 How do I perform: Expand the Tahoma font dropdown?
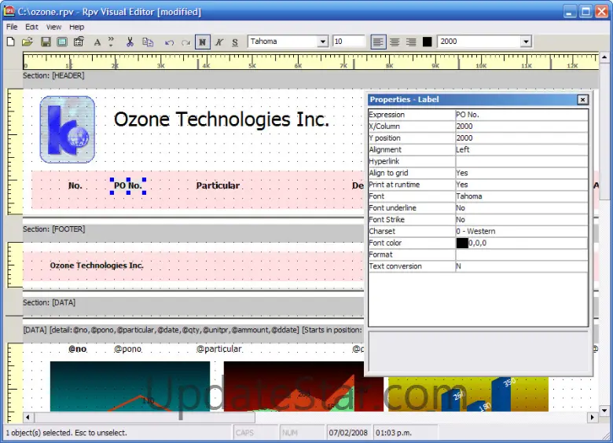click(x=322, y=42)
